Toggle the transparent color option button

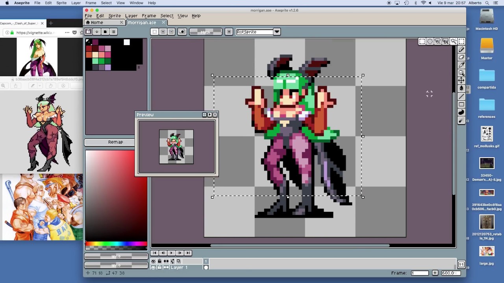[182, 32]
